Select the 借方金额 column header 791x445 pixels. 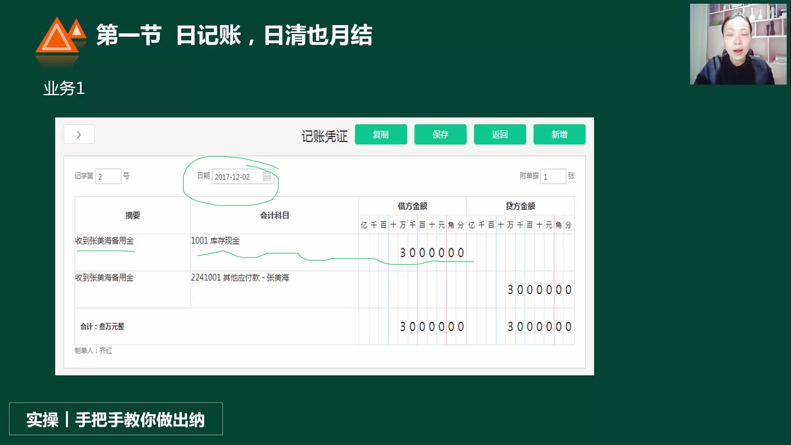[412, 206]
